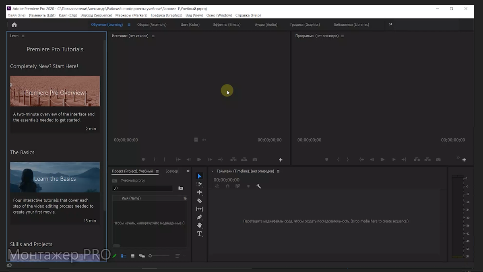
Task: Click Project panel search field
Action: (142, 188)
